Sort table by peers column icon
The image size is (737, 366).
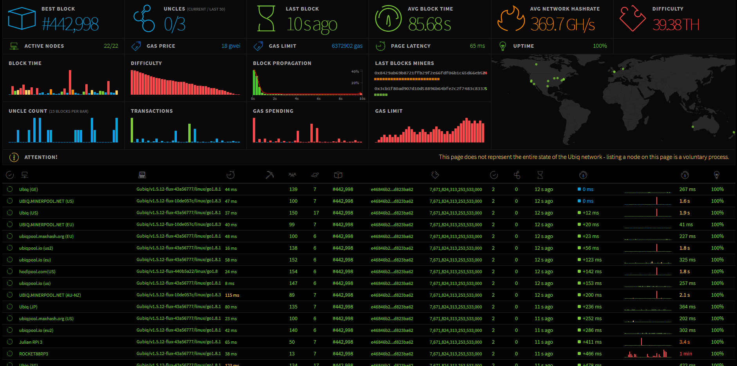(x=292, y=175)
